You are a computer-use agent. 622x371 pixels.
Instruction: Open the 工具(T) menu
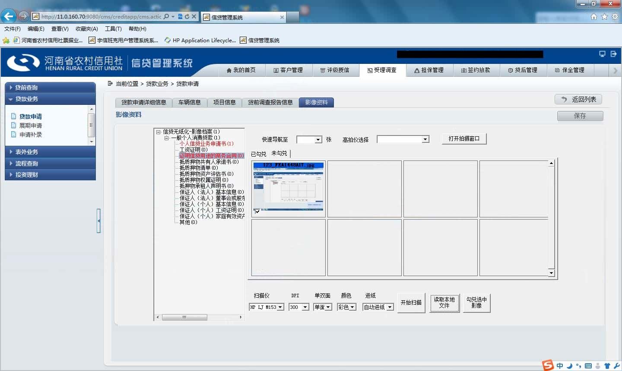[x=113, y=29]
